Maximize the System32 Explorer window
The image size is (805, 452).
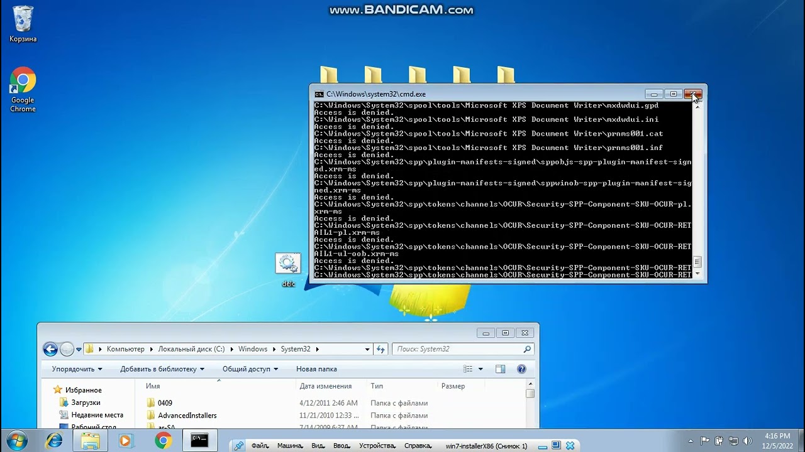[505, 333]
